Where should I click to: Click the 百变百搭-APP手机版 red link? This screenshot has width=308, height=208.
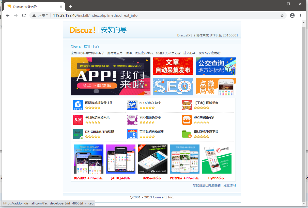(184, 178)
